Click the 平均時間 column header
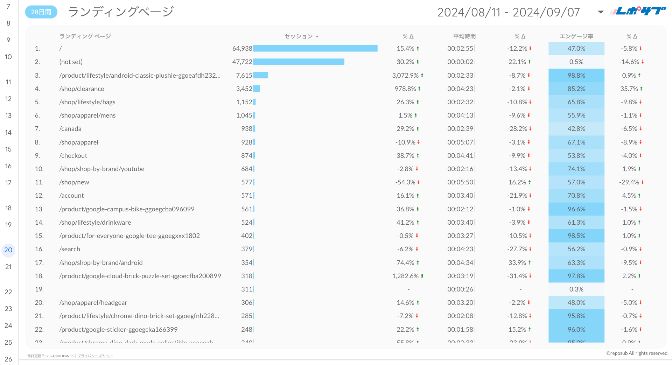Image resolution: width=672 pixels, height=365 pixels. click(x=464, y=36)
